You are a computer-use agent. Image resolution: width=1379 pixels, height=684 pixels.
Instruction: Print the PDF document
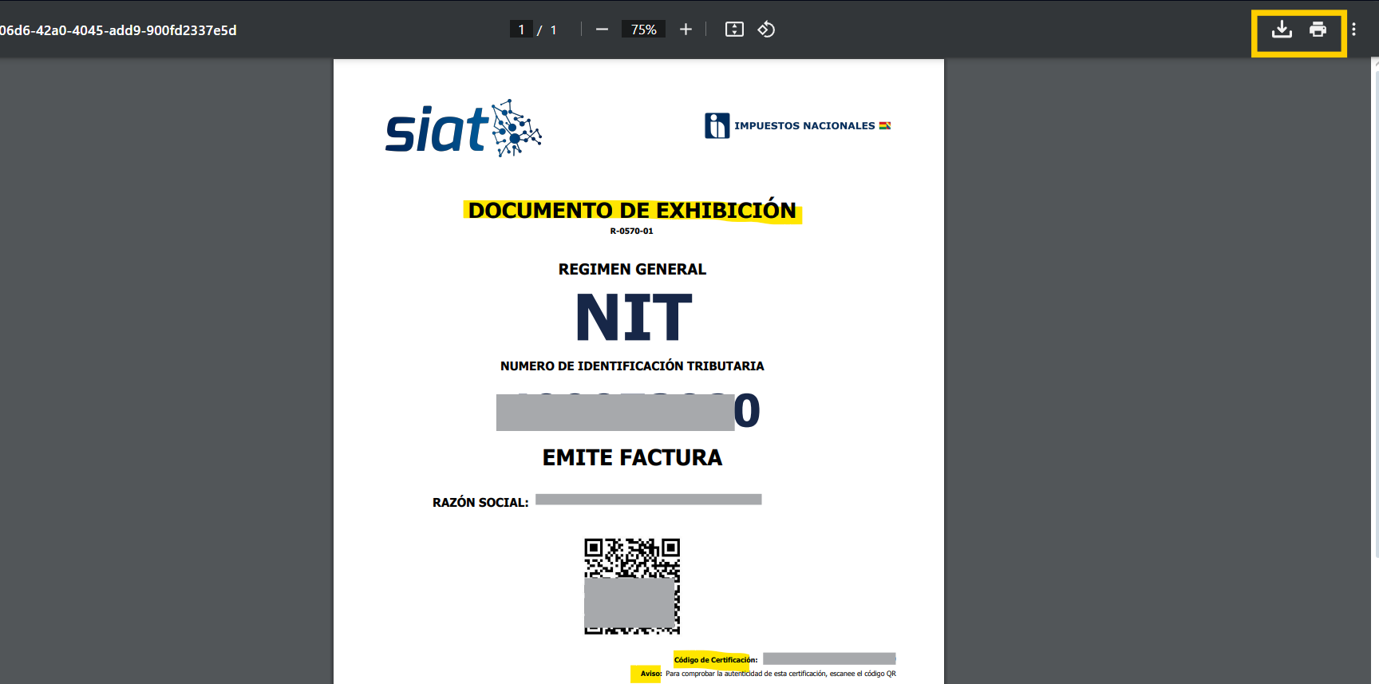1318,30
